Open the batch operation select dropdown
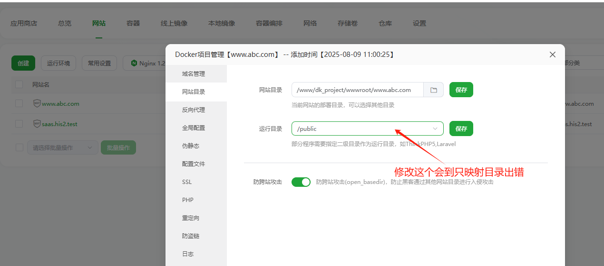The image size is (604, 266). click(62, 147)
